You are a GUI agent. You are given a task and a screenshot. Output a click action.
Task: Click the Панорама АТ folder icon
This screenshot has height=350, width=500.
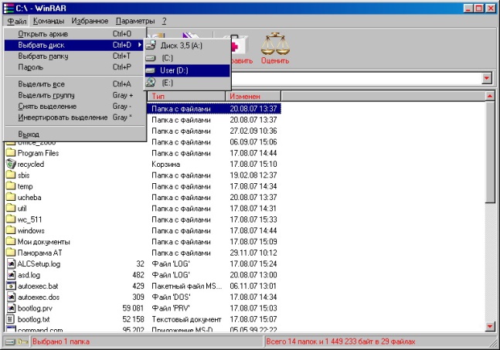click(x=11, y=253)
